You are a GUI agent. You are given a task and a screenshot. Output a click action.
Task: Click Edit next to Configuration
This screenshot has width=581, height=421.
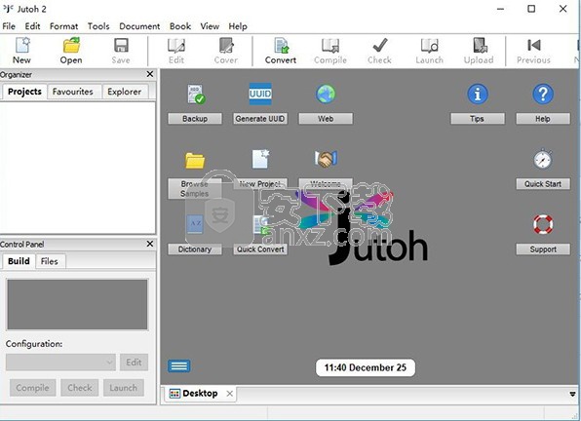click(134, 363)
